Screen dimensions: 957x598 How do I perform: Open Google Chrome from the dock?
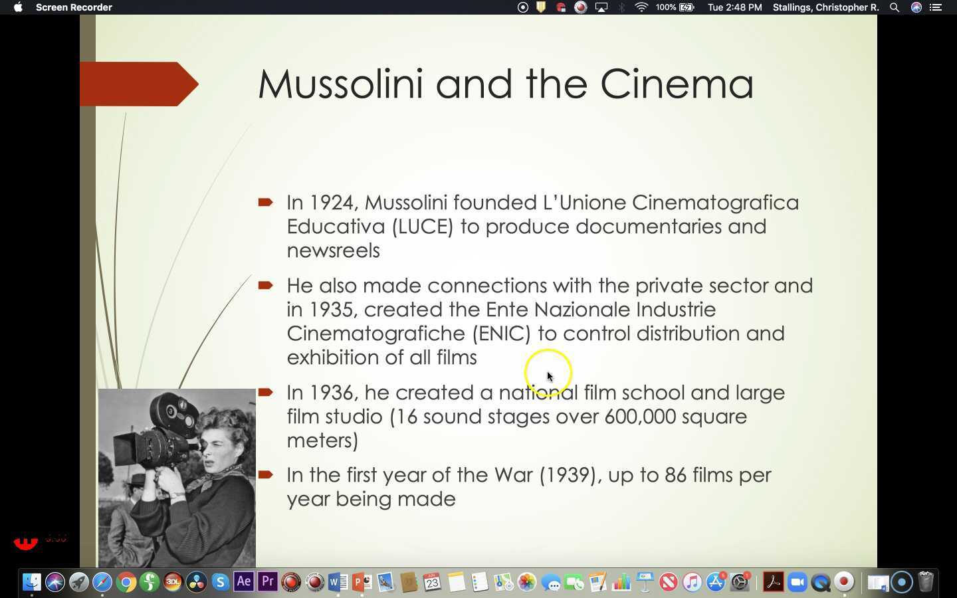[126, 583]
